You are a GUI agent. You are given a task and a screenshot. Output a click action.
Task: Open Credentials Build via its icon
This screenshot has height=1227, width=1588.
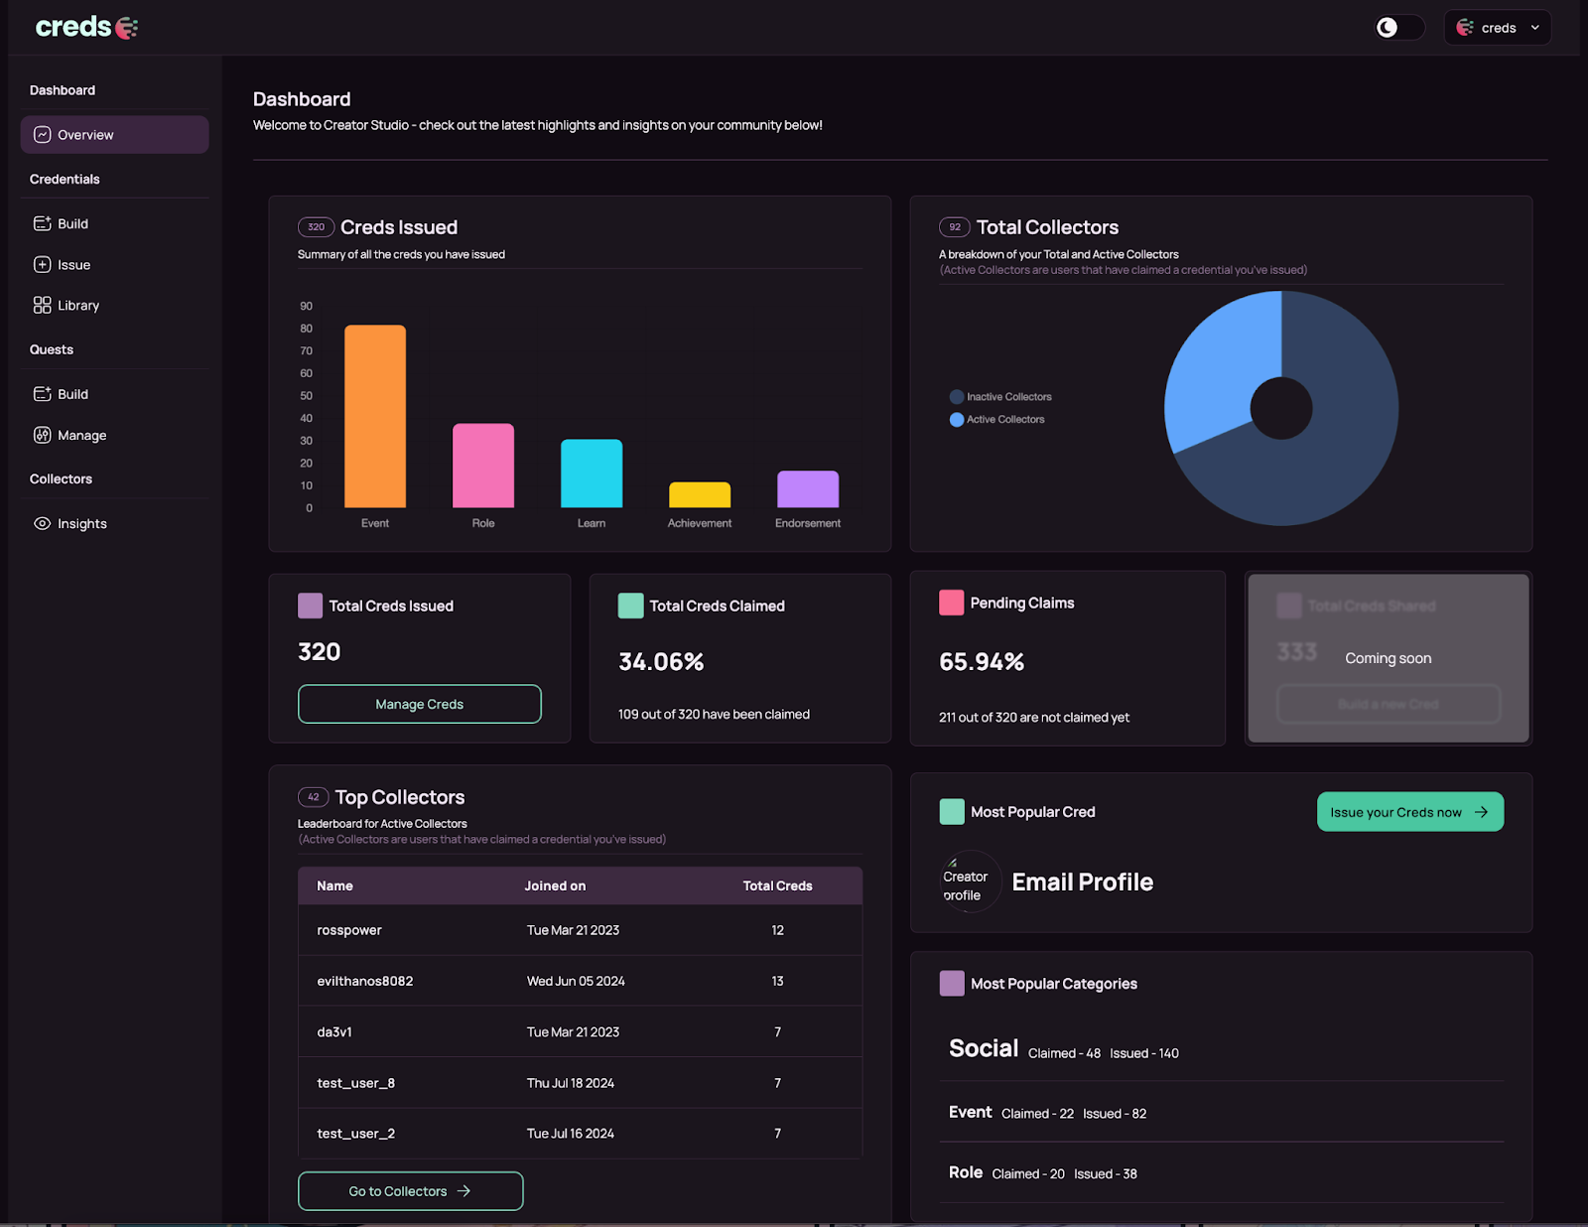[42, 223]
